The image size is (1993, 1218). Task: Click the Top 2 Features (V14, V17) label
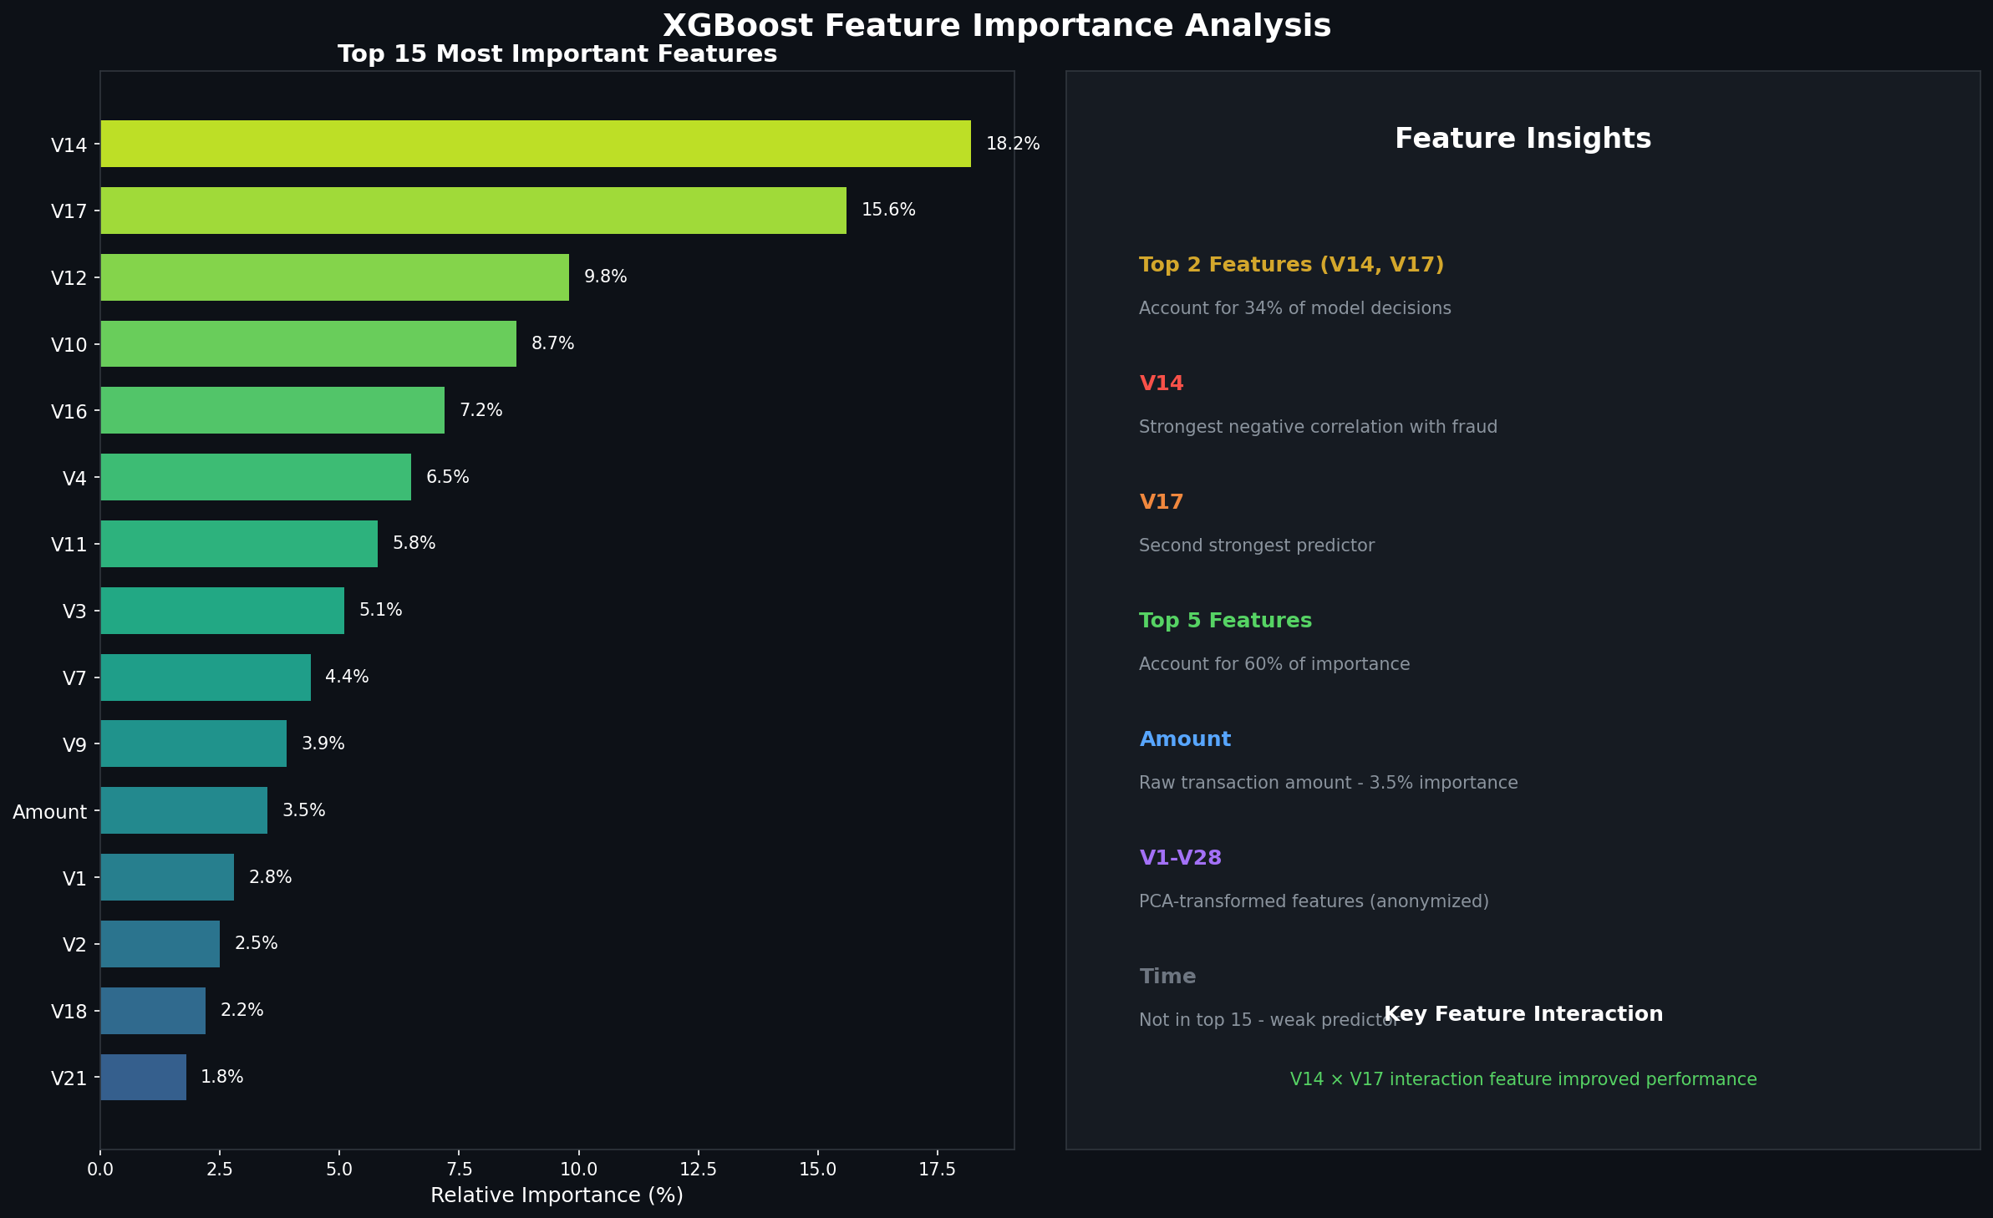(x=1292, y=264)
